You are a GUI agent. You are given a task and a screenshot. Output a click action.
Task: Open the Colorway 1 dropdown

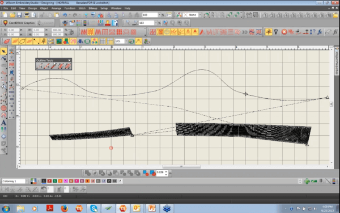pyautogui.click(x=27, y=181)
